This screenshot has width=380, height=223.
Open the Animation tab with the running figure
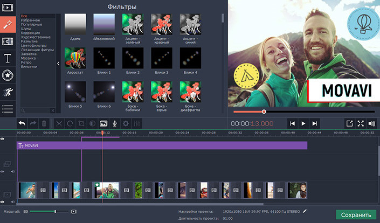click(8, 92)
